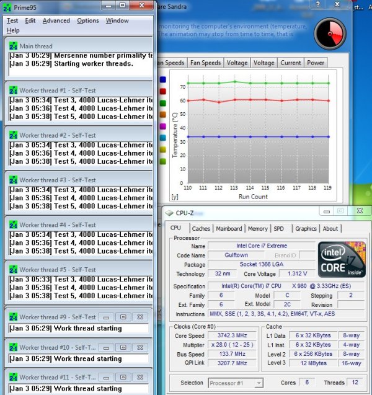The height and width of the screenshot is (395, 372).
Task: Click the magenta legend swatch in Sandra graph
Action: pos(163,126)
